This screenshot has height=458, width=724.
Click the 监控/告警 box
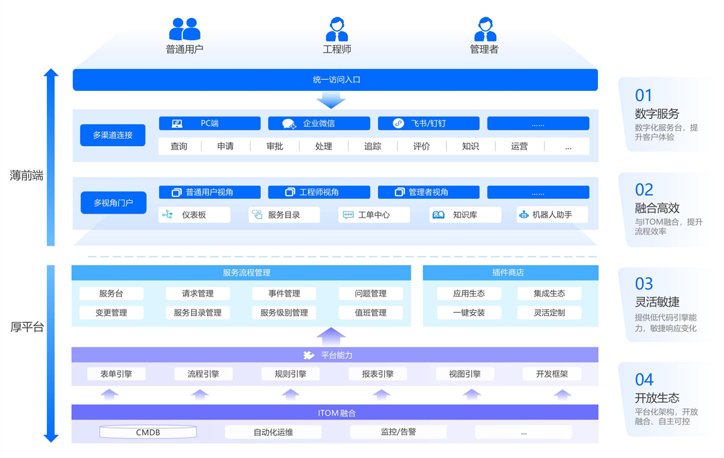click(398, 432)
